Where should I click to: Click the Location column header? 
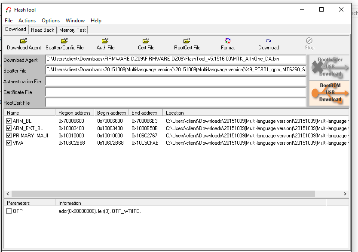[x=256, y=112]
